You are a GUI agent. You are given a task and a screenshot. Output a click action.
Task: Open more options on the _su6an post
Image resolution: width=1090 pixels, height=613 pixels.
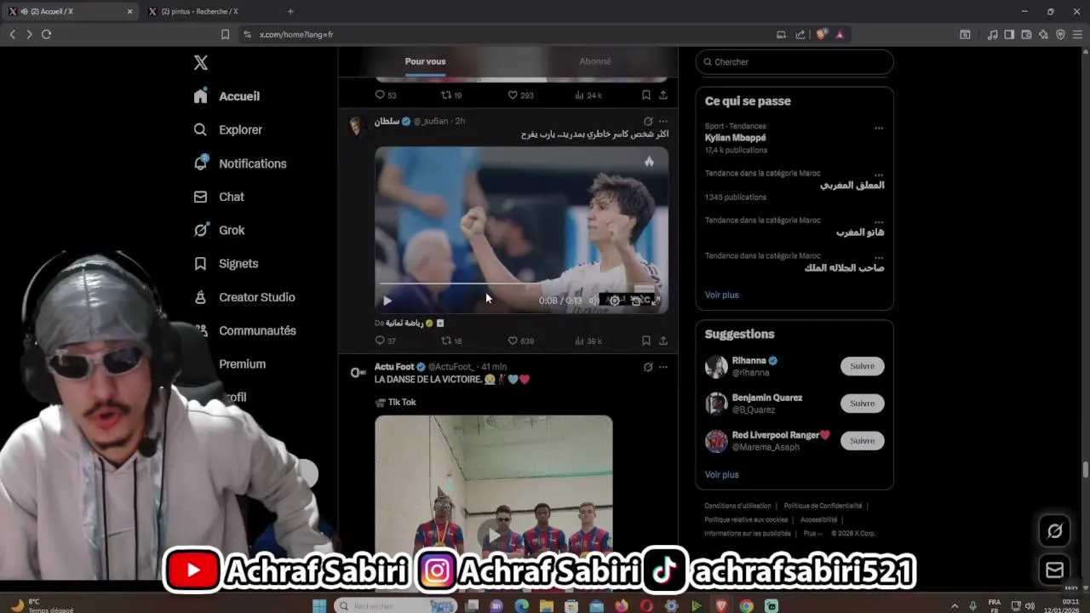[663, 121]
